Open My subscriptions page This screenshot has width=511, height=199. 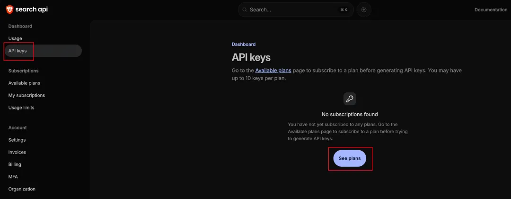26,95
